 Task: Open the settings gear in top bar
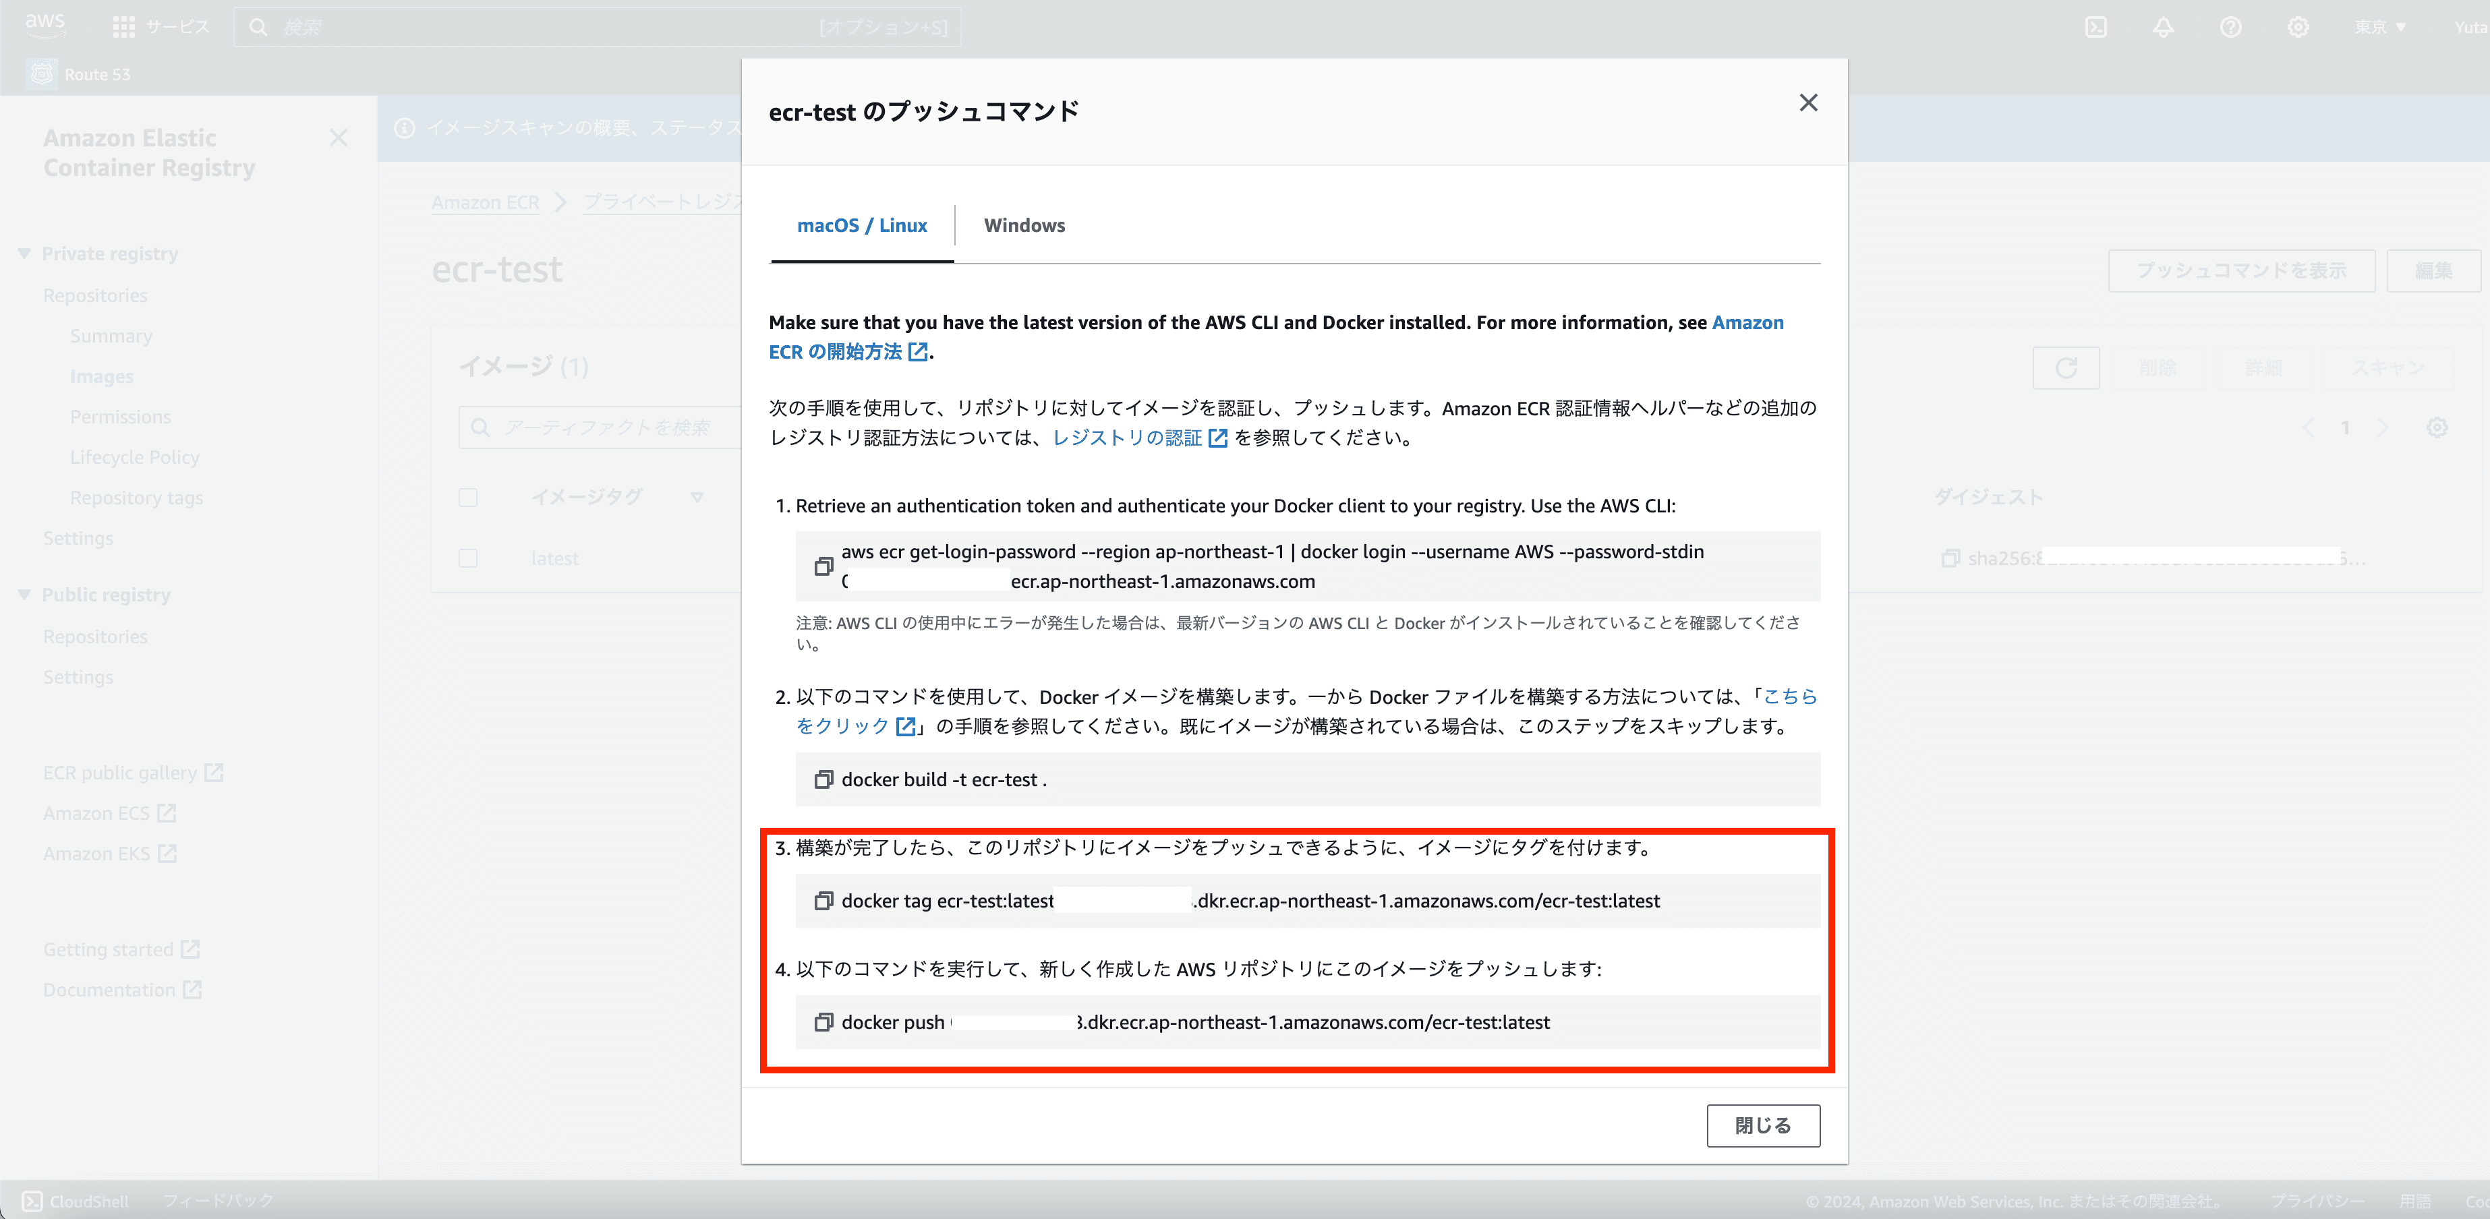pyautogui.click(x=2298, y=27)
